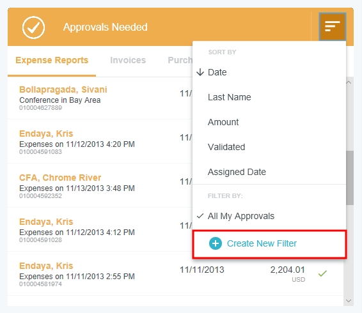Screen dimensions: 362x313
Task: Click the plus icon beside Create New Filter
Action: [x=215, y=243]
